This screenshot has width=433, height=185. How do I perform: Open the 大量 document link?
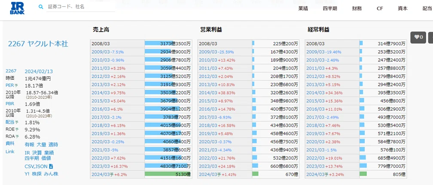click(41, 144)
